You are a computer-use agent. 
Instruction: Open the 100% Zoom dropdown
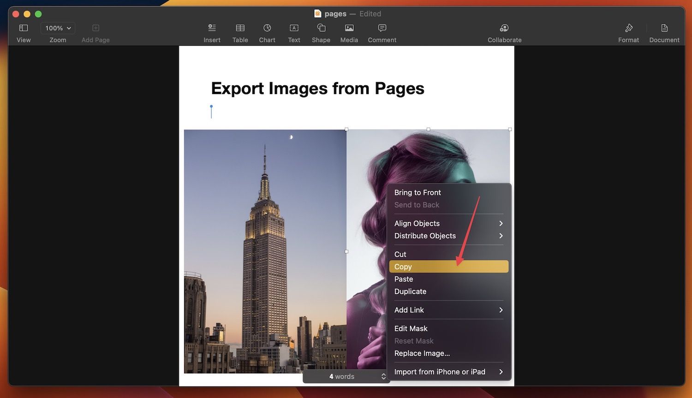58,28
